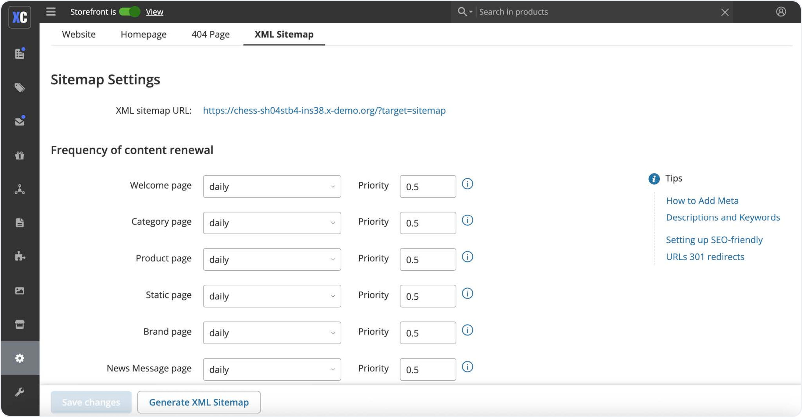Switch to the Homepage tab
This screenshot has height=417, width=802.
144,34
